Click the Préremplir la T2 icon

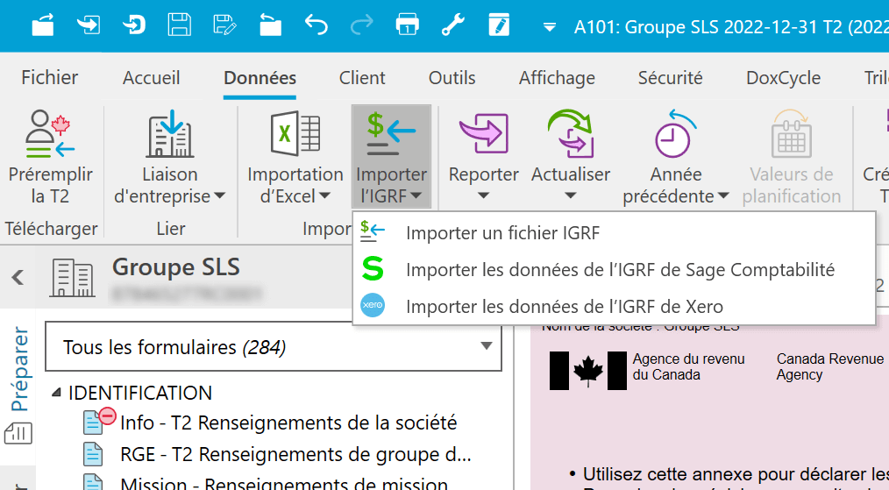pos(50,134)
